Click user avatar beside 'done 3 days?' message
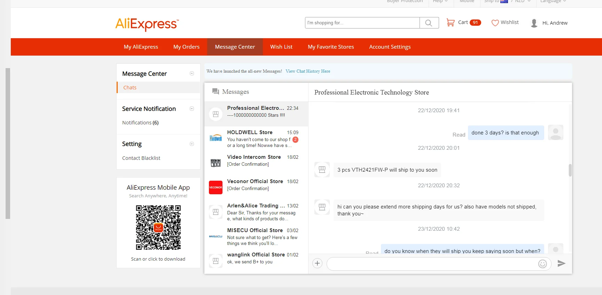Image resolution: width=602 pixels, height=295 pixels. 556,132
